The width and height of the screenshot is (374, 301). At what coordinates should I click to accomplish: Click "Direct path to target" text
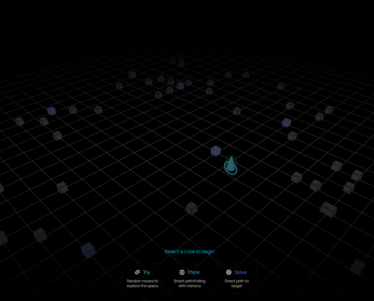(x=237, y=283)
